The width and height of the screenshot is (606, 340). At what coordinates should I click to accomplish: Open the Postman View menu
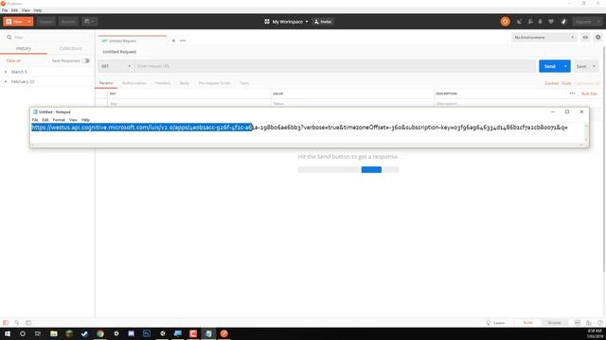(x=26, y=10)
